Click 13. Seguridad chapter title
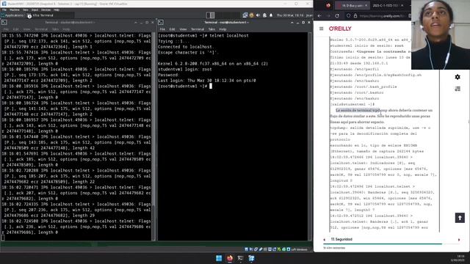Viewport: 470px width, 264px height. [x=341, y=240]
